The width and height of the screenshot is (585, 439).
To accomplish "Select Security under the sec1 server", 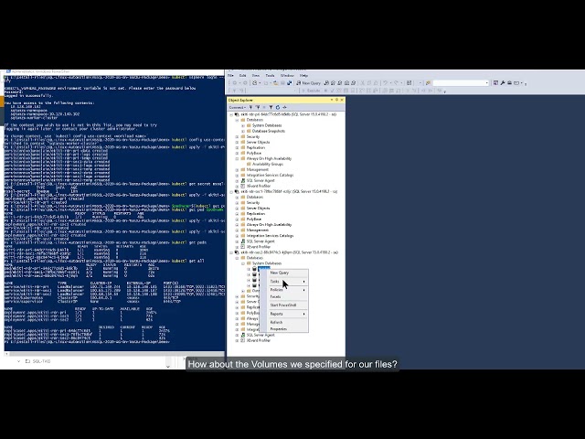I will point(252,203).
